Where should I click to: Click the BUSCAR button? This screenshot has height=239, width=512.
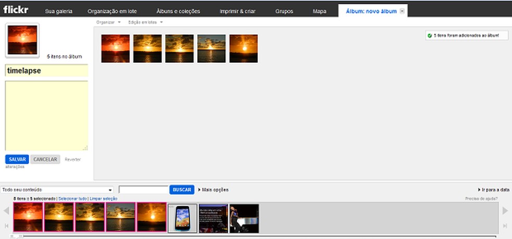click(x=182, y=190)
